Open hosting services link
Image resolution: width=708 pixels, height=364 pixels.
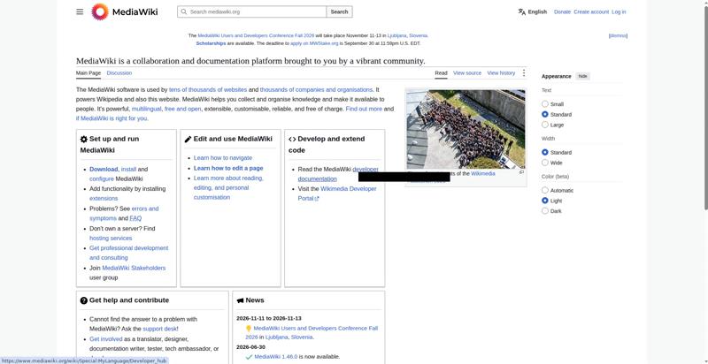(x=111, y=239)
